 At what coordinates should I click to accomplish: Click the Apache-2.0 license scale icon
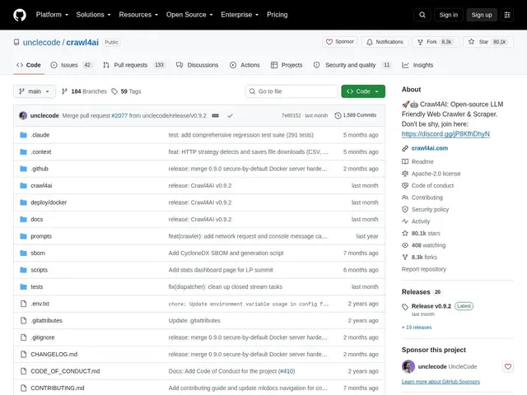click(405, 174)
